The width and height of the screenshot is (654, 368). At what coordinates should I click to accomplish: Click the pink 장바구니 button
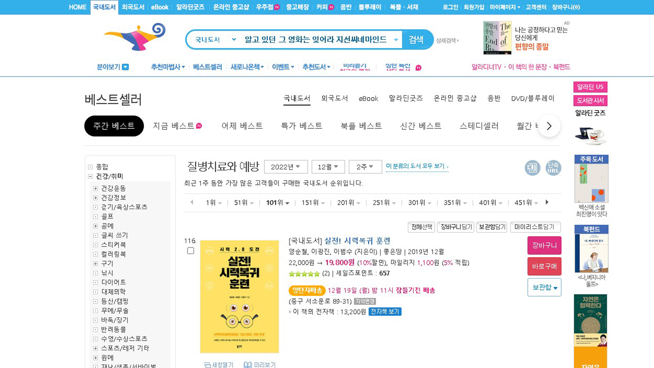(544, 245)
